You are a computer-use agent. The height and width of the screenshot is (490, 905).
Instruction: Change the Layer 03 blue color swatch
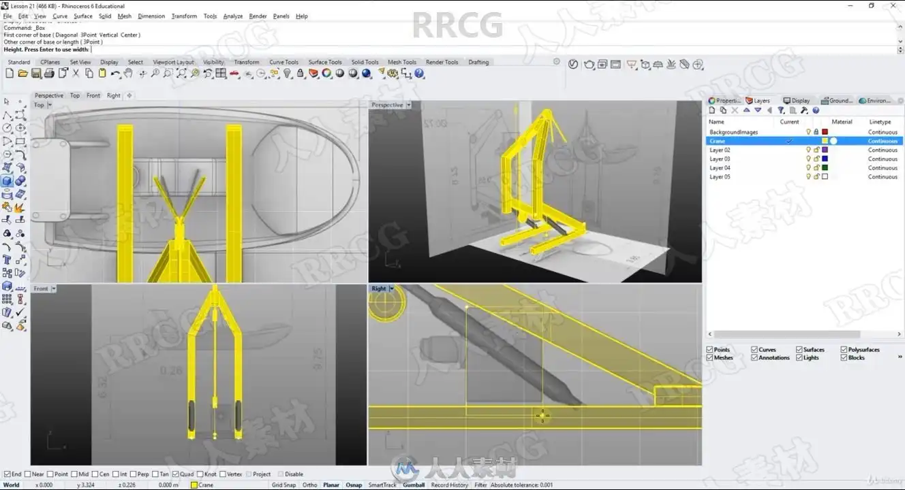pos(825,159)
